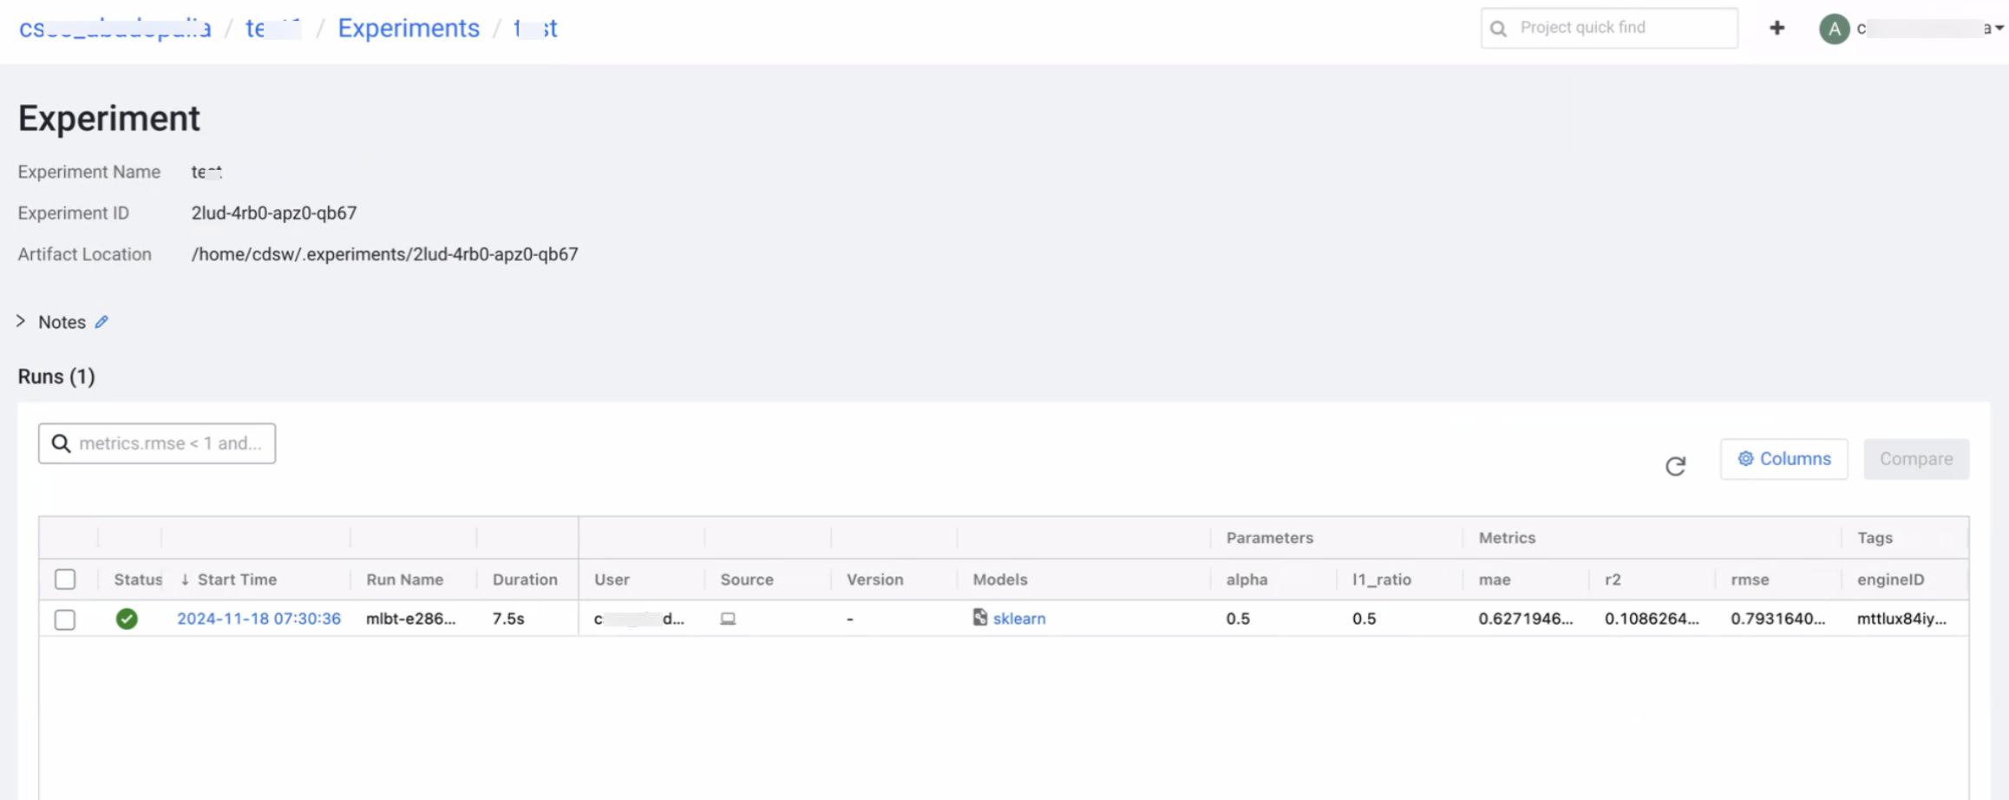Click the user avatar circle icon
2009x800 pixels.
(1834, 29)
